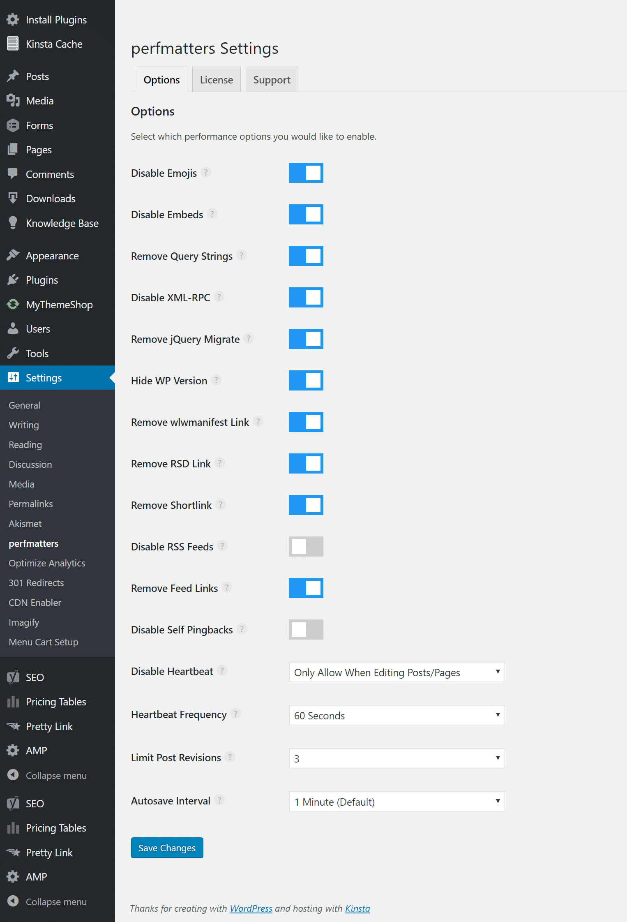Toggle the Disable Embeds switch

(x=306, y=214)
